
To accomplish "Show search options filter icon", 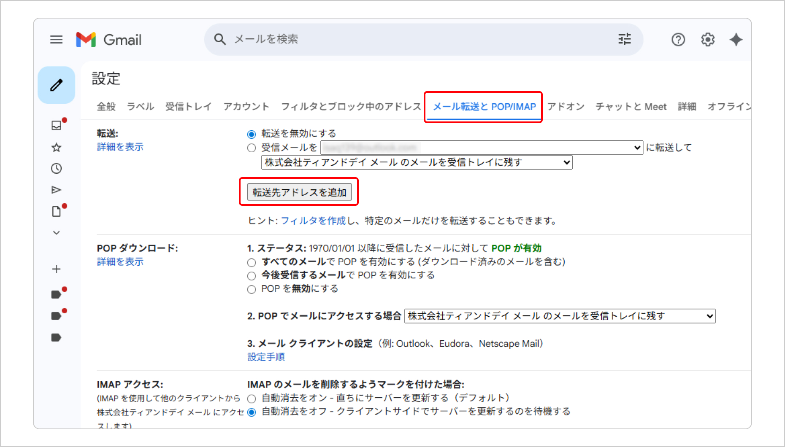I will click(624, 39).
